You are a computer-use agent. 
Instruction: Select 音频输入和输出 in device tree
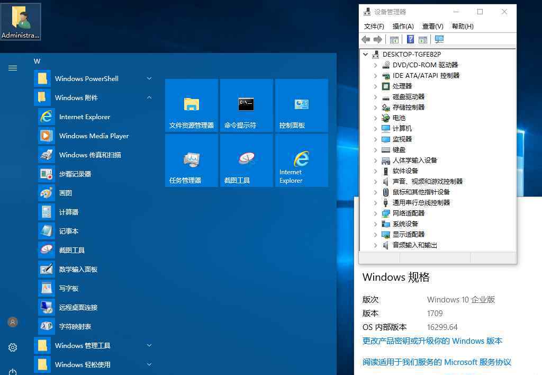(415, 245)
